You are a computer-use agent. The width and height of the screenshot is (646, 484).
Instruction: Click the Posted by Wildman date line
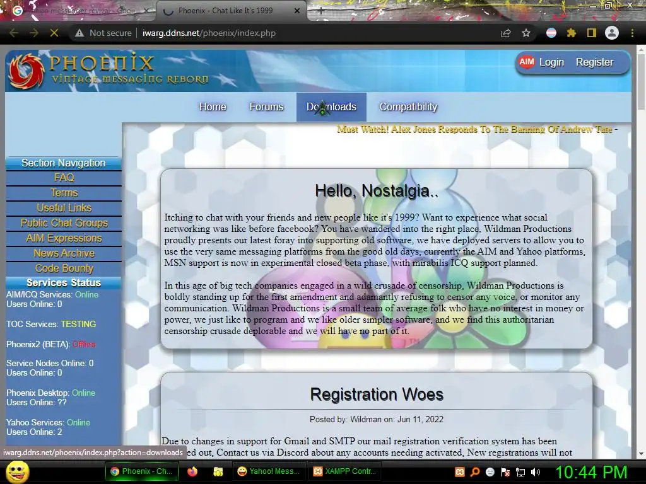[x=377, y=419]
